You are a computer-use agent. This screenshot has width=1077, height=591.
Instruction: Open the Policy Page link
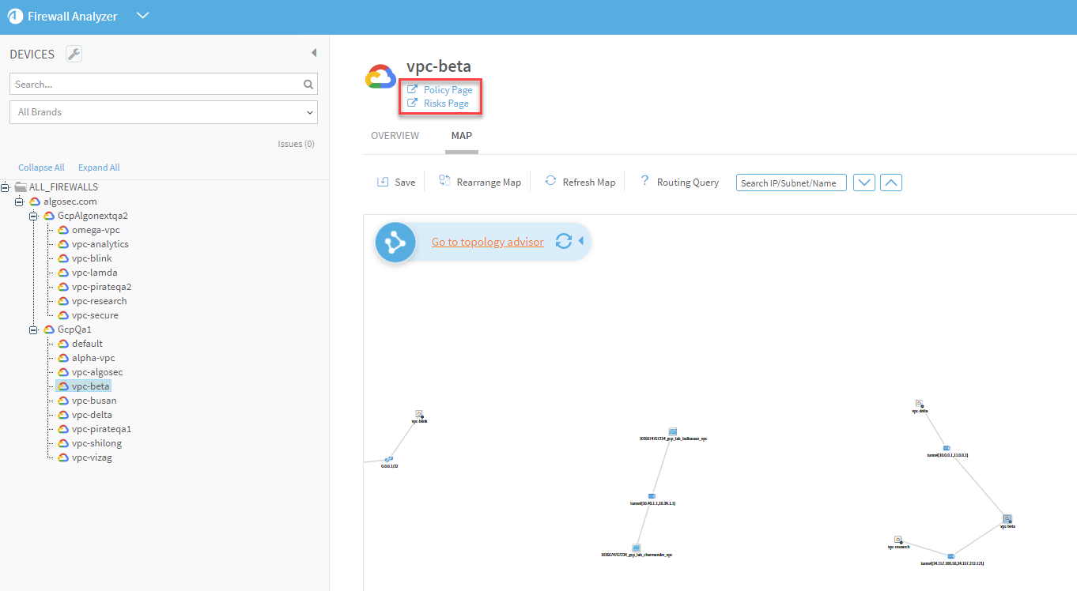(448, 90)
